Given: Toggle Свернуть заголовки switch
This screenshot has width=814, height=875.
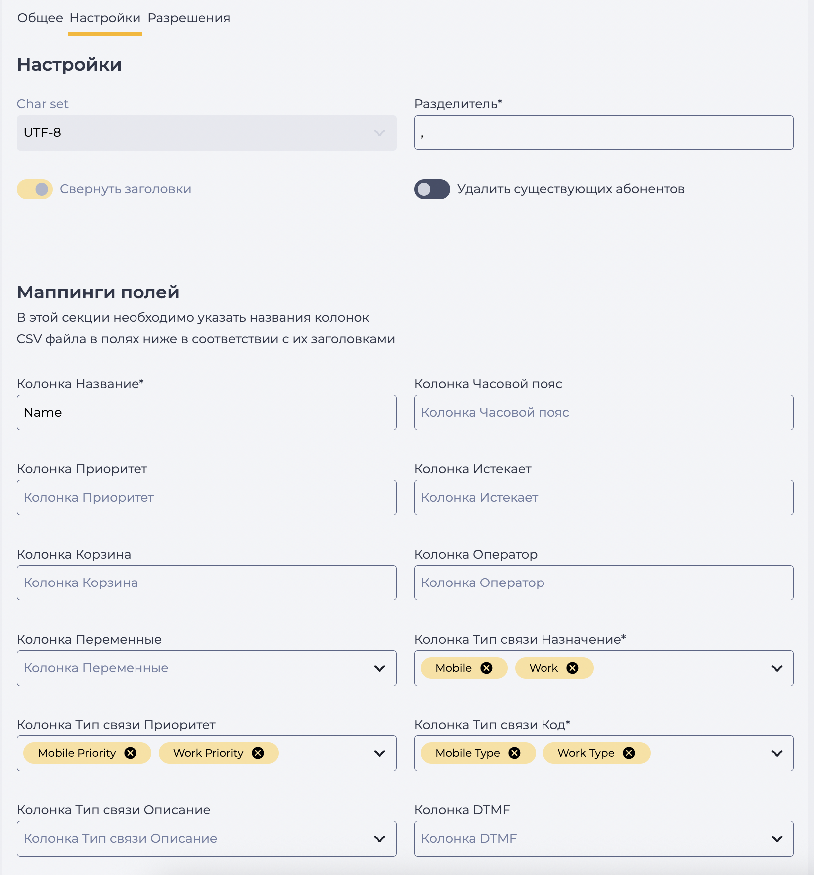Looking at the screenshot, I should (35, 189).
